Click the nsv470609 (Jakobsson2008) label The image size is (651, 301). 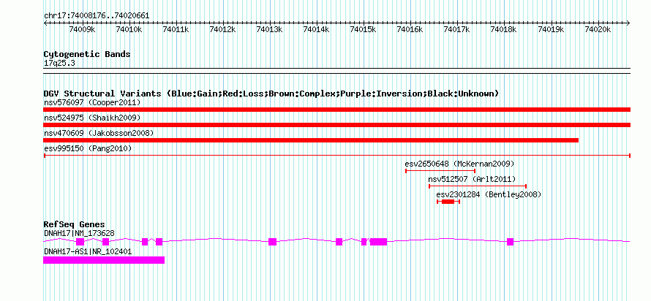tap(99, 133)
